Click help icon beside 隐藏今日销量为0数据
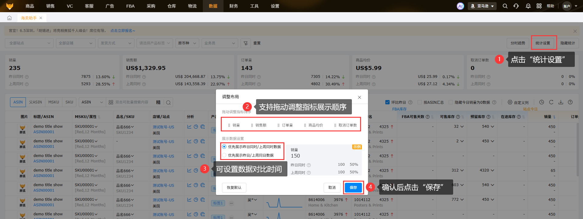The height and width of the screenshot is (219, 583). click(494, 103)
